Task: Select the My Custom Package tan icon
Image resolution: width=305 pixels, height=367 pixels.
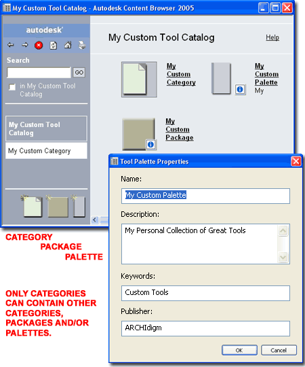Action: pos(139,134)
